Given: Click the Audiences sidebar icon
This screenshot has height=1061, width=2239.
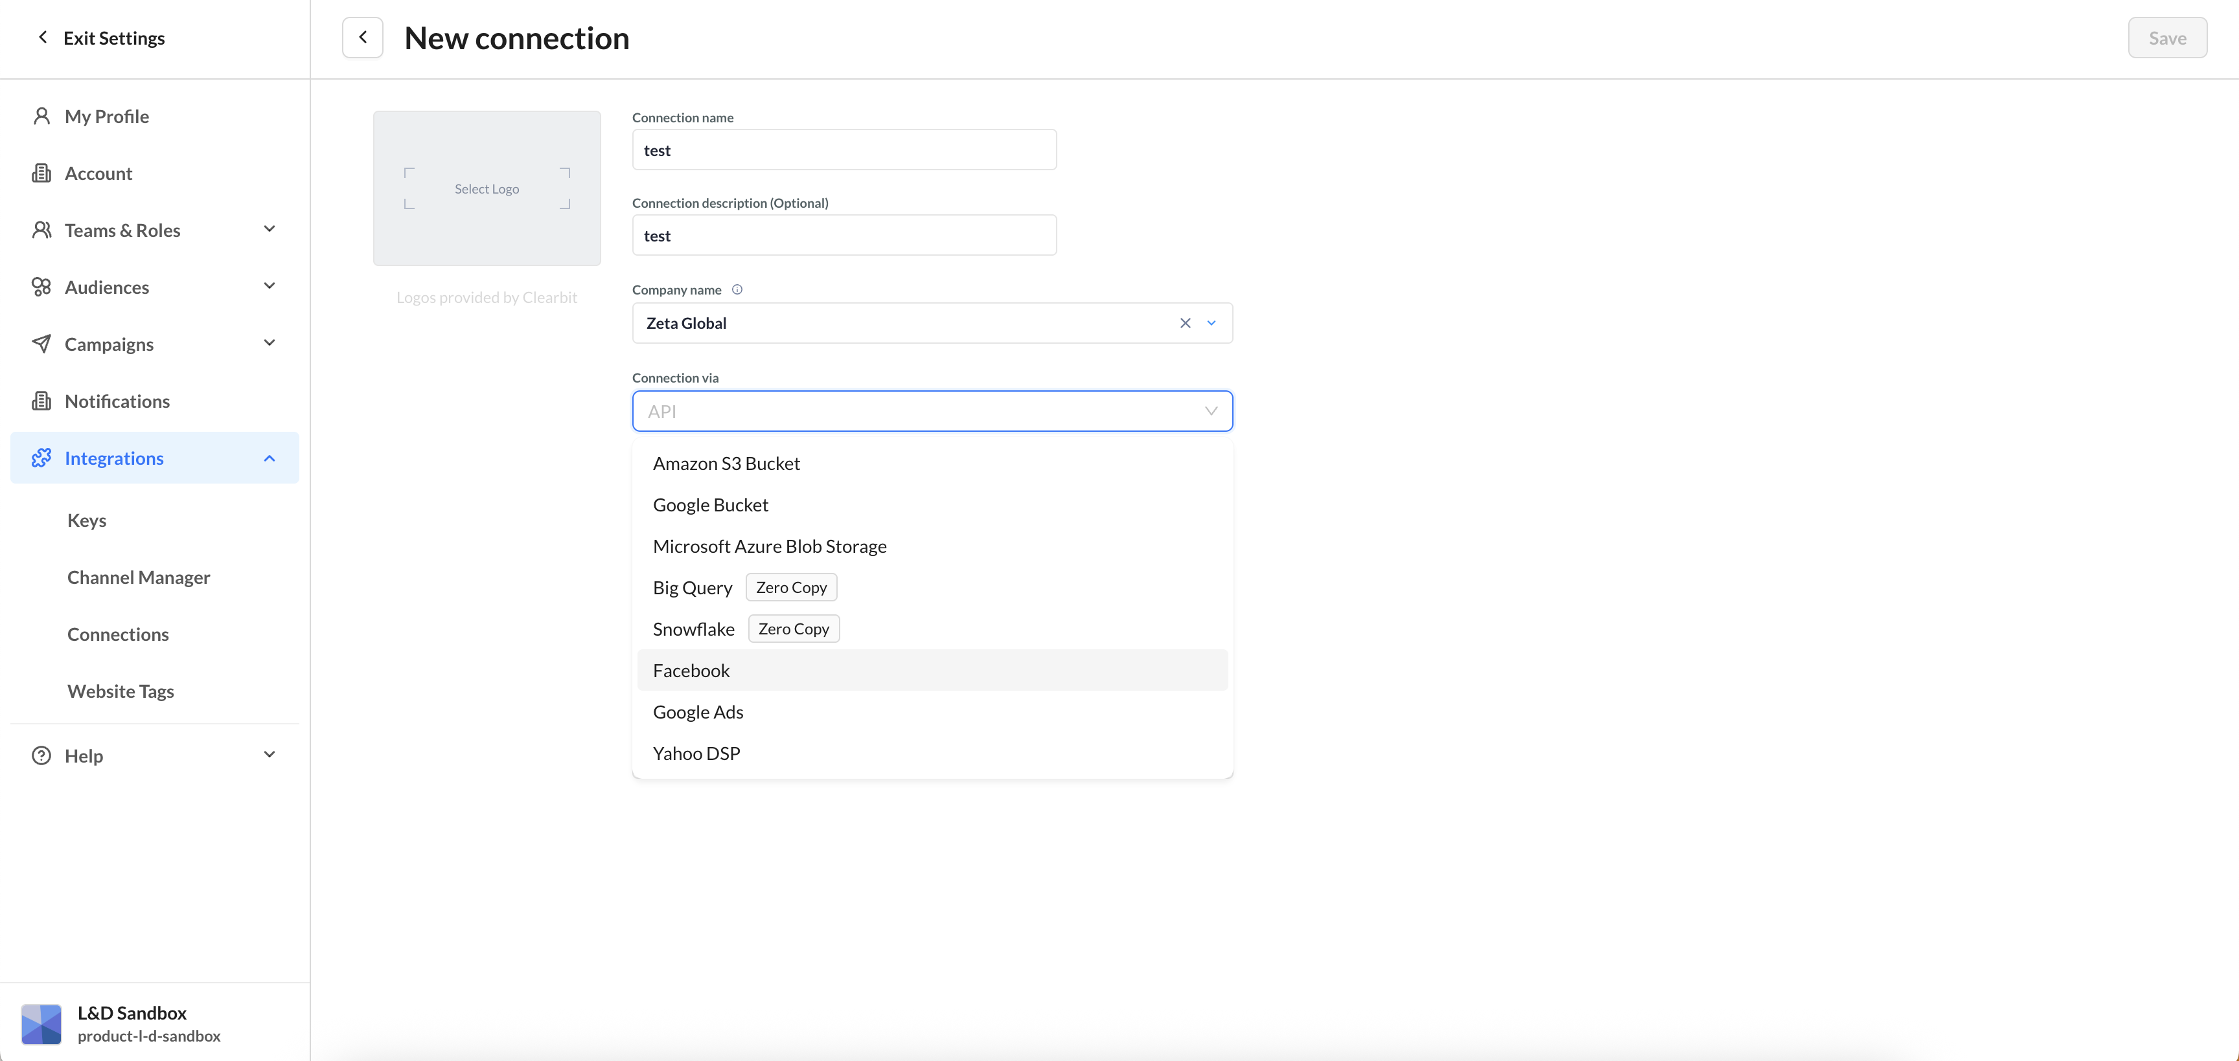Looking at the screenshot, I should point(41,287).
